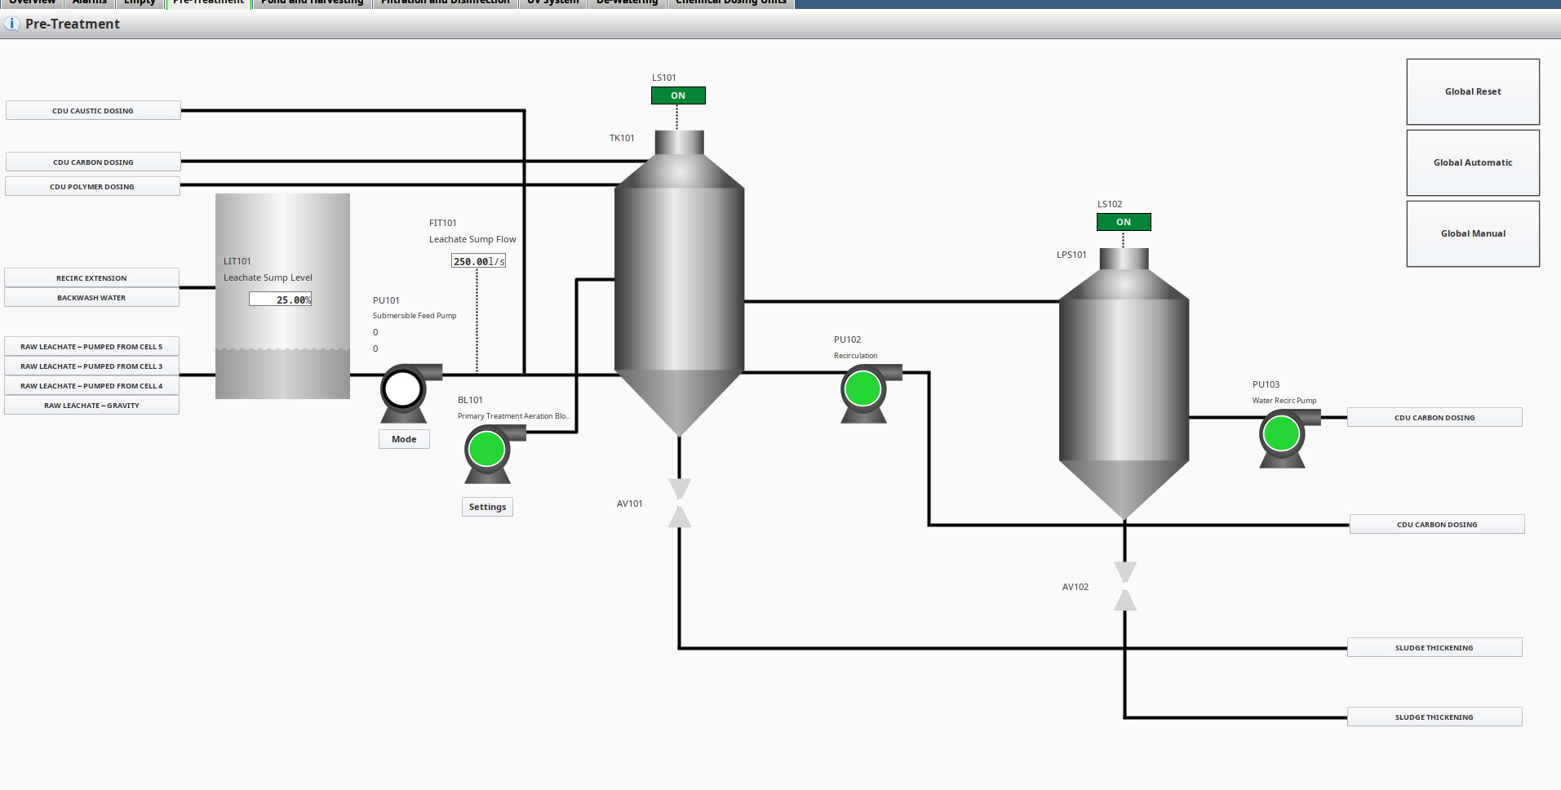Click the CDU Polymer Dosing link box
Viewport: 1561px width, 790px height.
tap(92, 186)
